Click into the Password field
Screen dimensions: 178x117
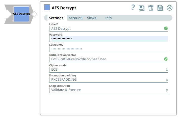point(108,39)
